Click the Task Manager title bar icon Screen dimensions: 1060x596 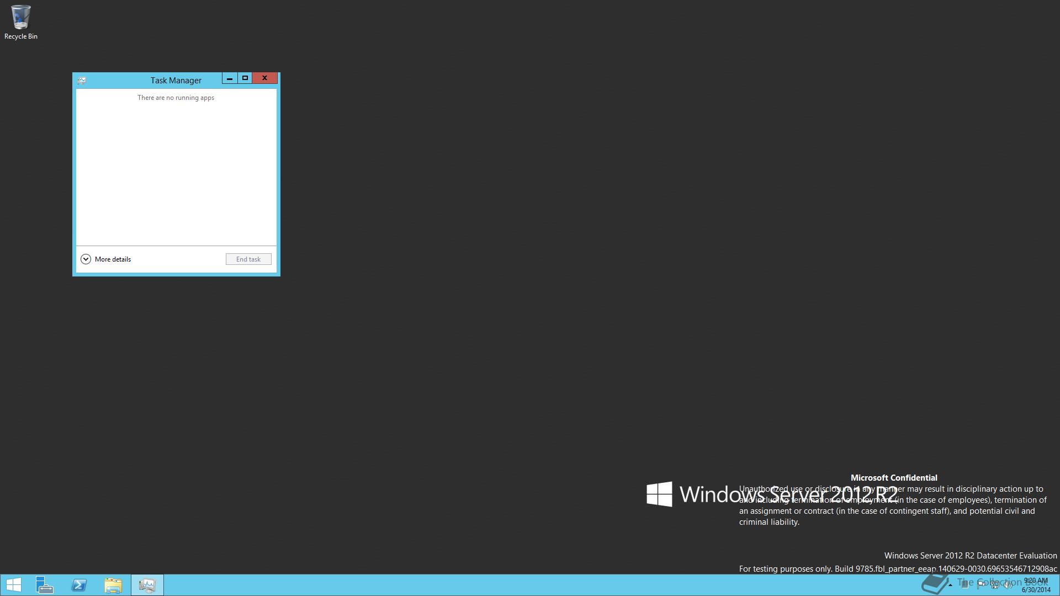82,81
